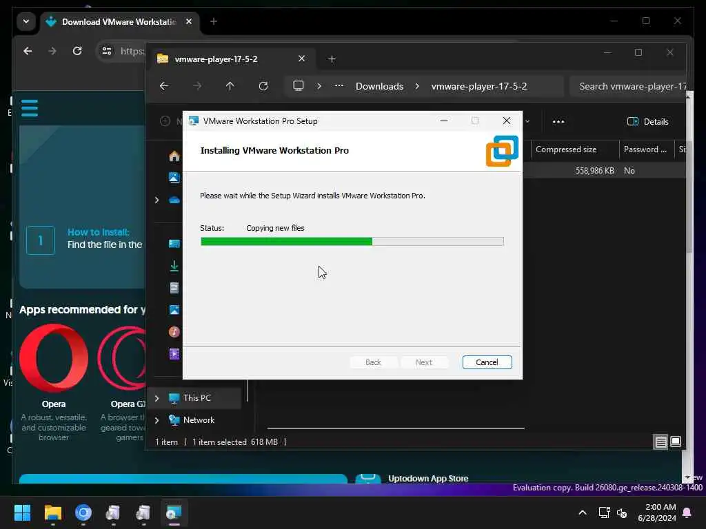This screenshot has height=529, width=706.
Task: Show hidden system tray icons
Action: click(x=583, y=512)
